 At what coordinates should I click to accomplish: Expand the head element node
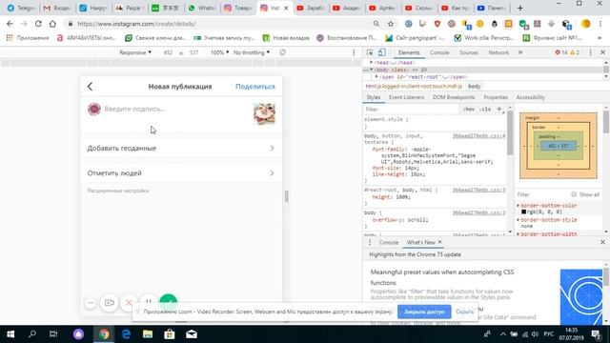[371, 63]
